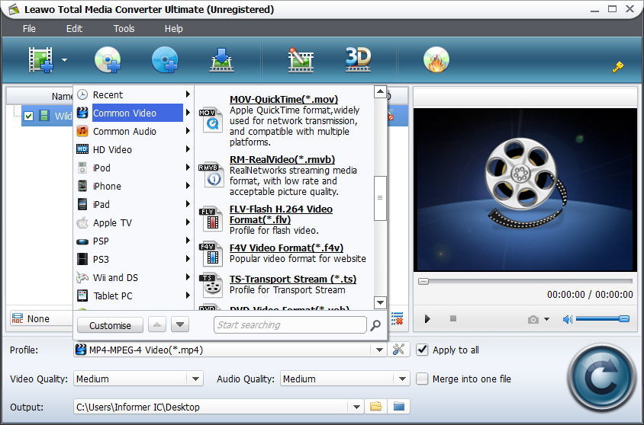This screenshot has width=644, height=425.
Task: Open the Profile dropdown arrow
Action: click(379, 350)
